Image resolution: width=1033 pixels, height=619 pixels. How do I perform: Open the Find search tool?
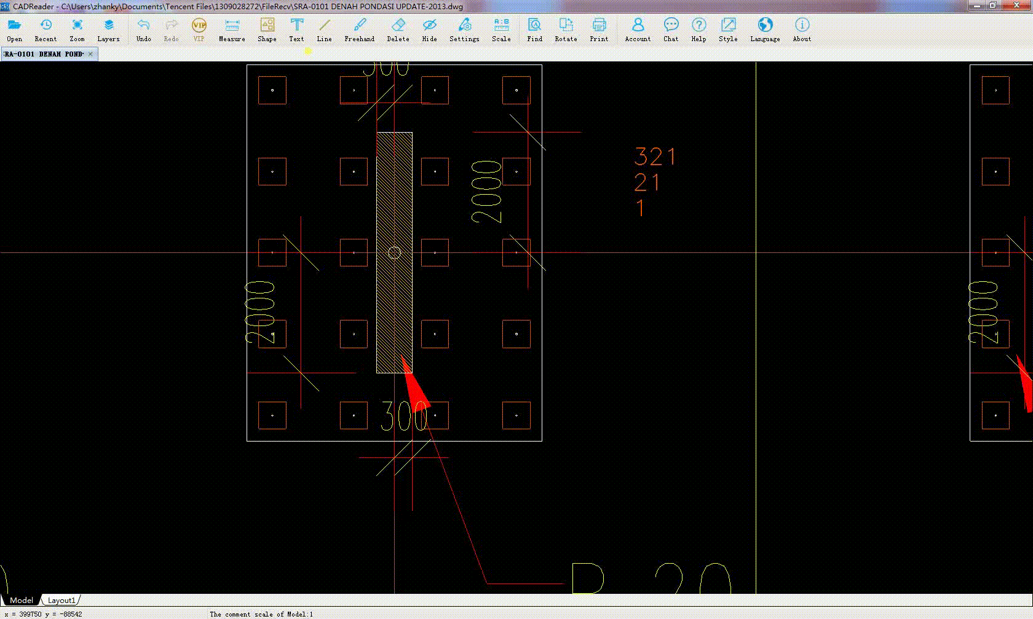click(x=534, y=29)
